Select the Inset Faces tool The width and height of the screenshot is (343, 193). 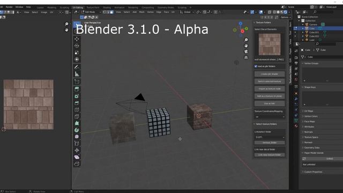point(77,96)
